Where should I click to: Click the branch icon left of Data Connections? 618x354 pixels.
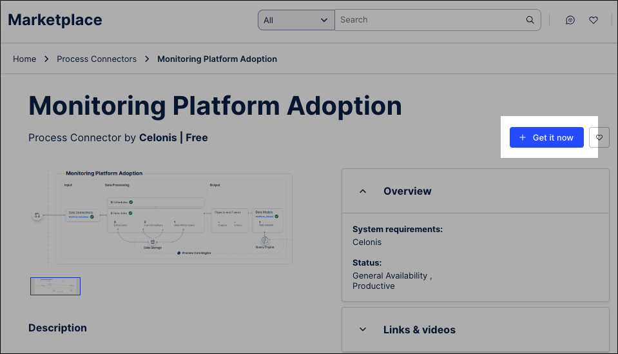click(37, 215)
